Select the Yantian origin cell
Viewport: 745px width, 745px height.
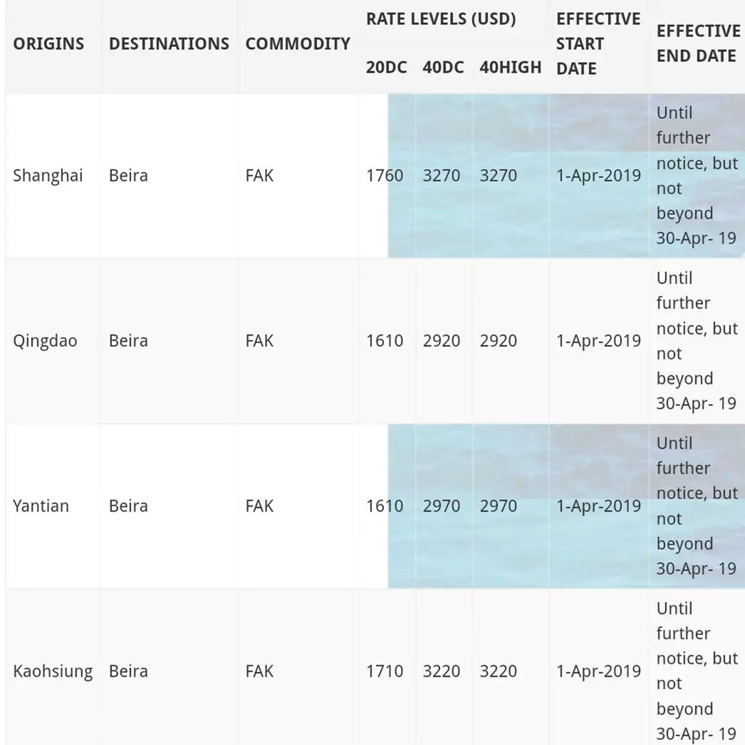click(x=41, y=506)
